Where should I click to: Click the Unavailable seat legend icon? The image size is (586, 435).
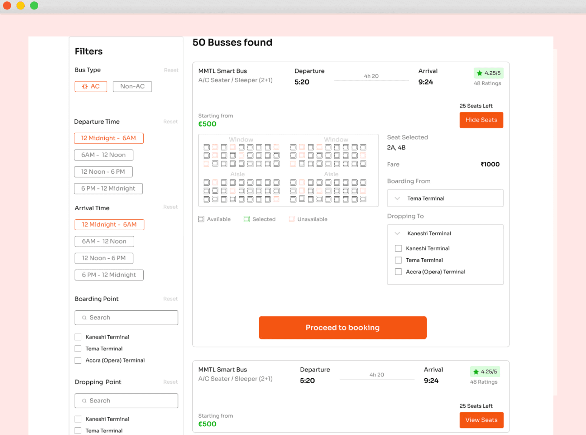click(x=292, y=219)
